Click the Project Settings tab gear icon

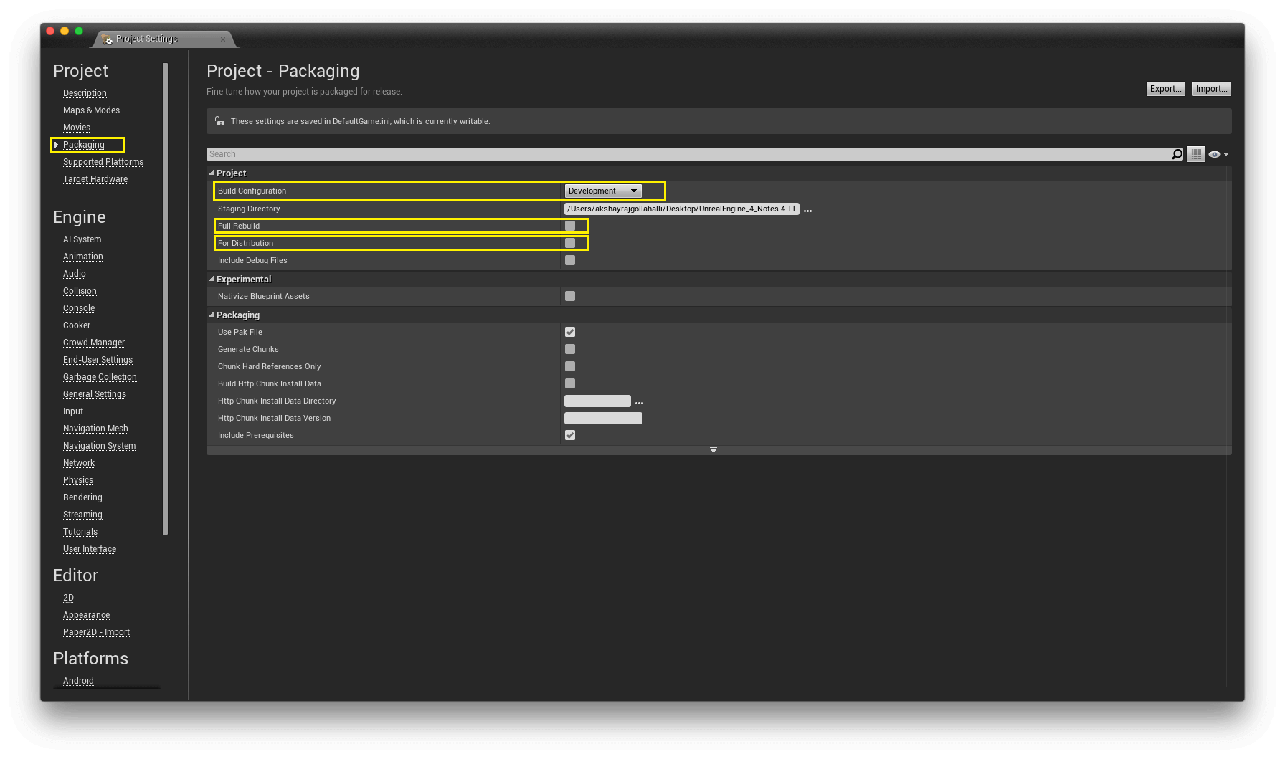point(106,39)
